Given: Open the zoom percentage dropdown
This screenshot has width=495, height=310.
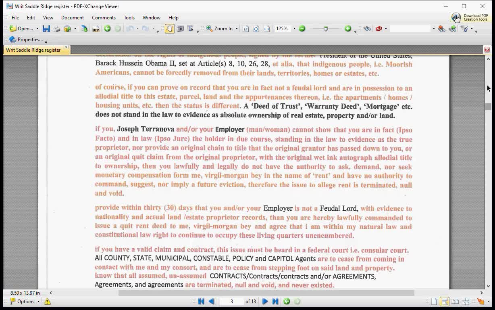Looking at the screenshot, I should pyautogui.click(x=294, y=29).
